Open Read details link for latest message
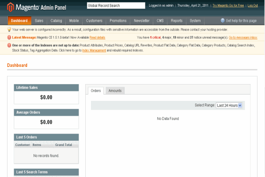 (97, 38)
